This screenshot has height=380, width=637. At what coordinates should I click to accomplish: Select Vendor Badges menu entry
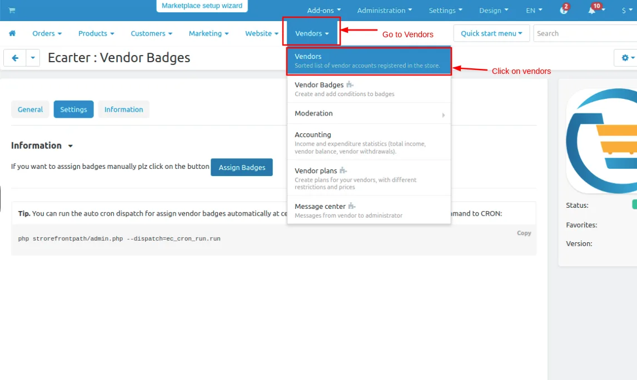tap(369, 89)
